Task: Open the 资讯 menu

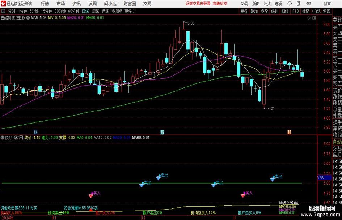Action: (x=77, y=4)
